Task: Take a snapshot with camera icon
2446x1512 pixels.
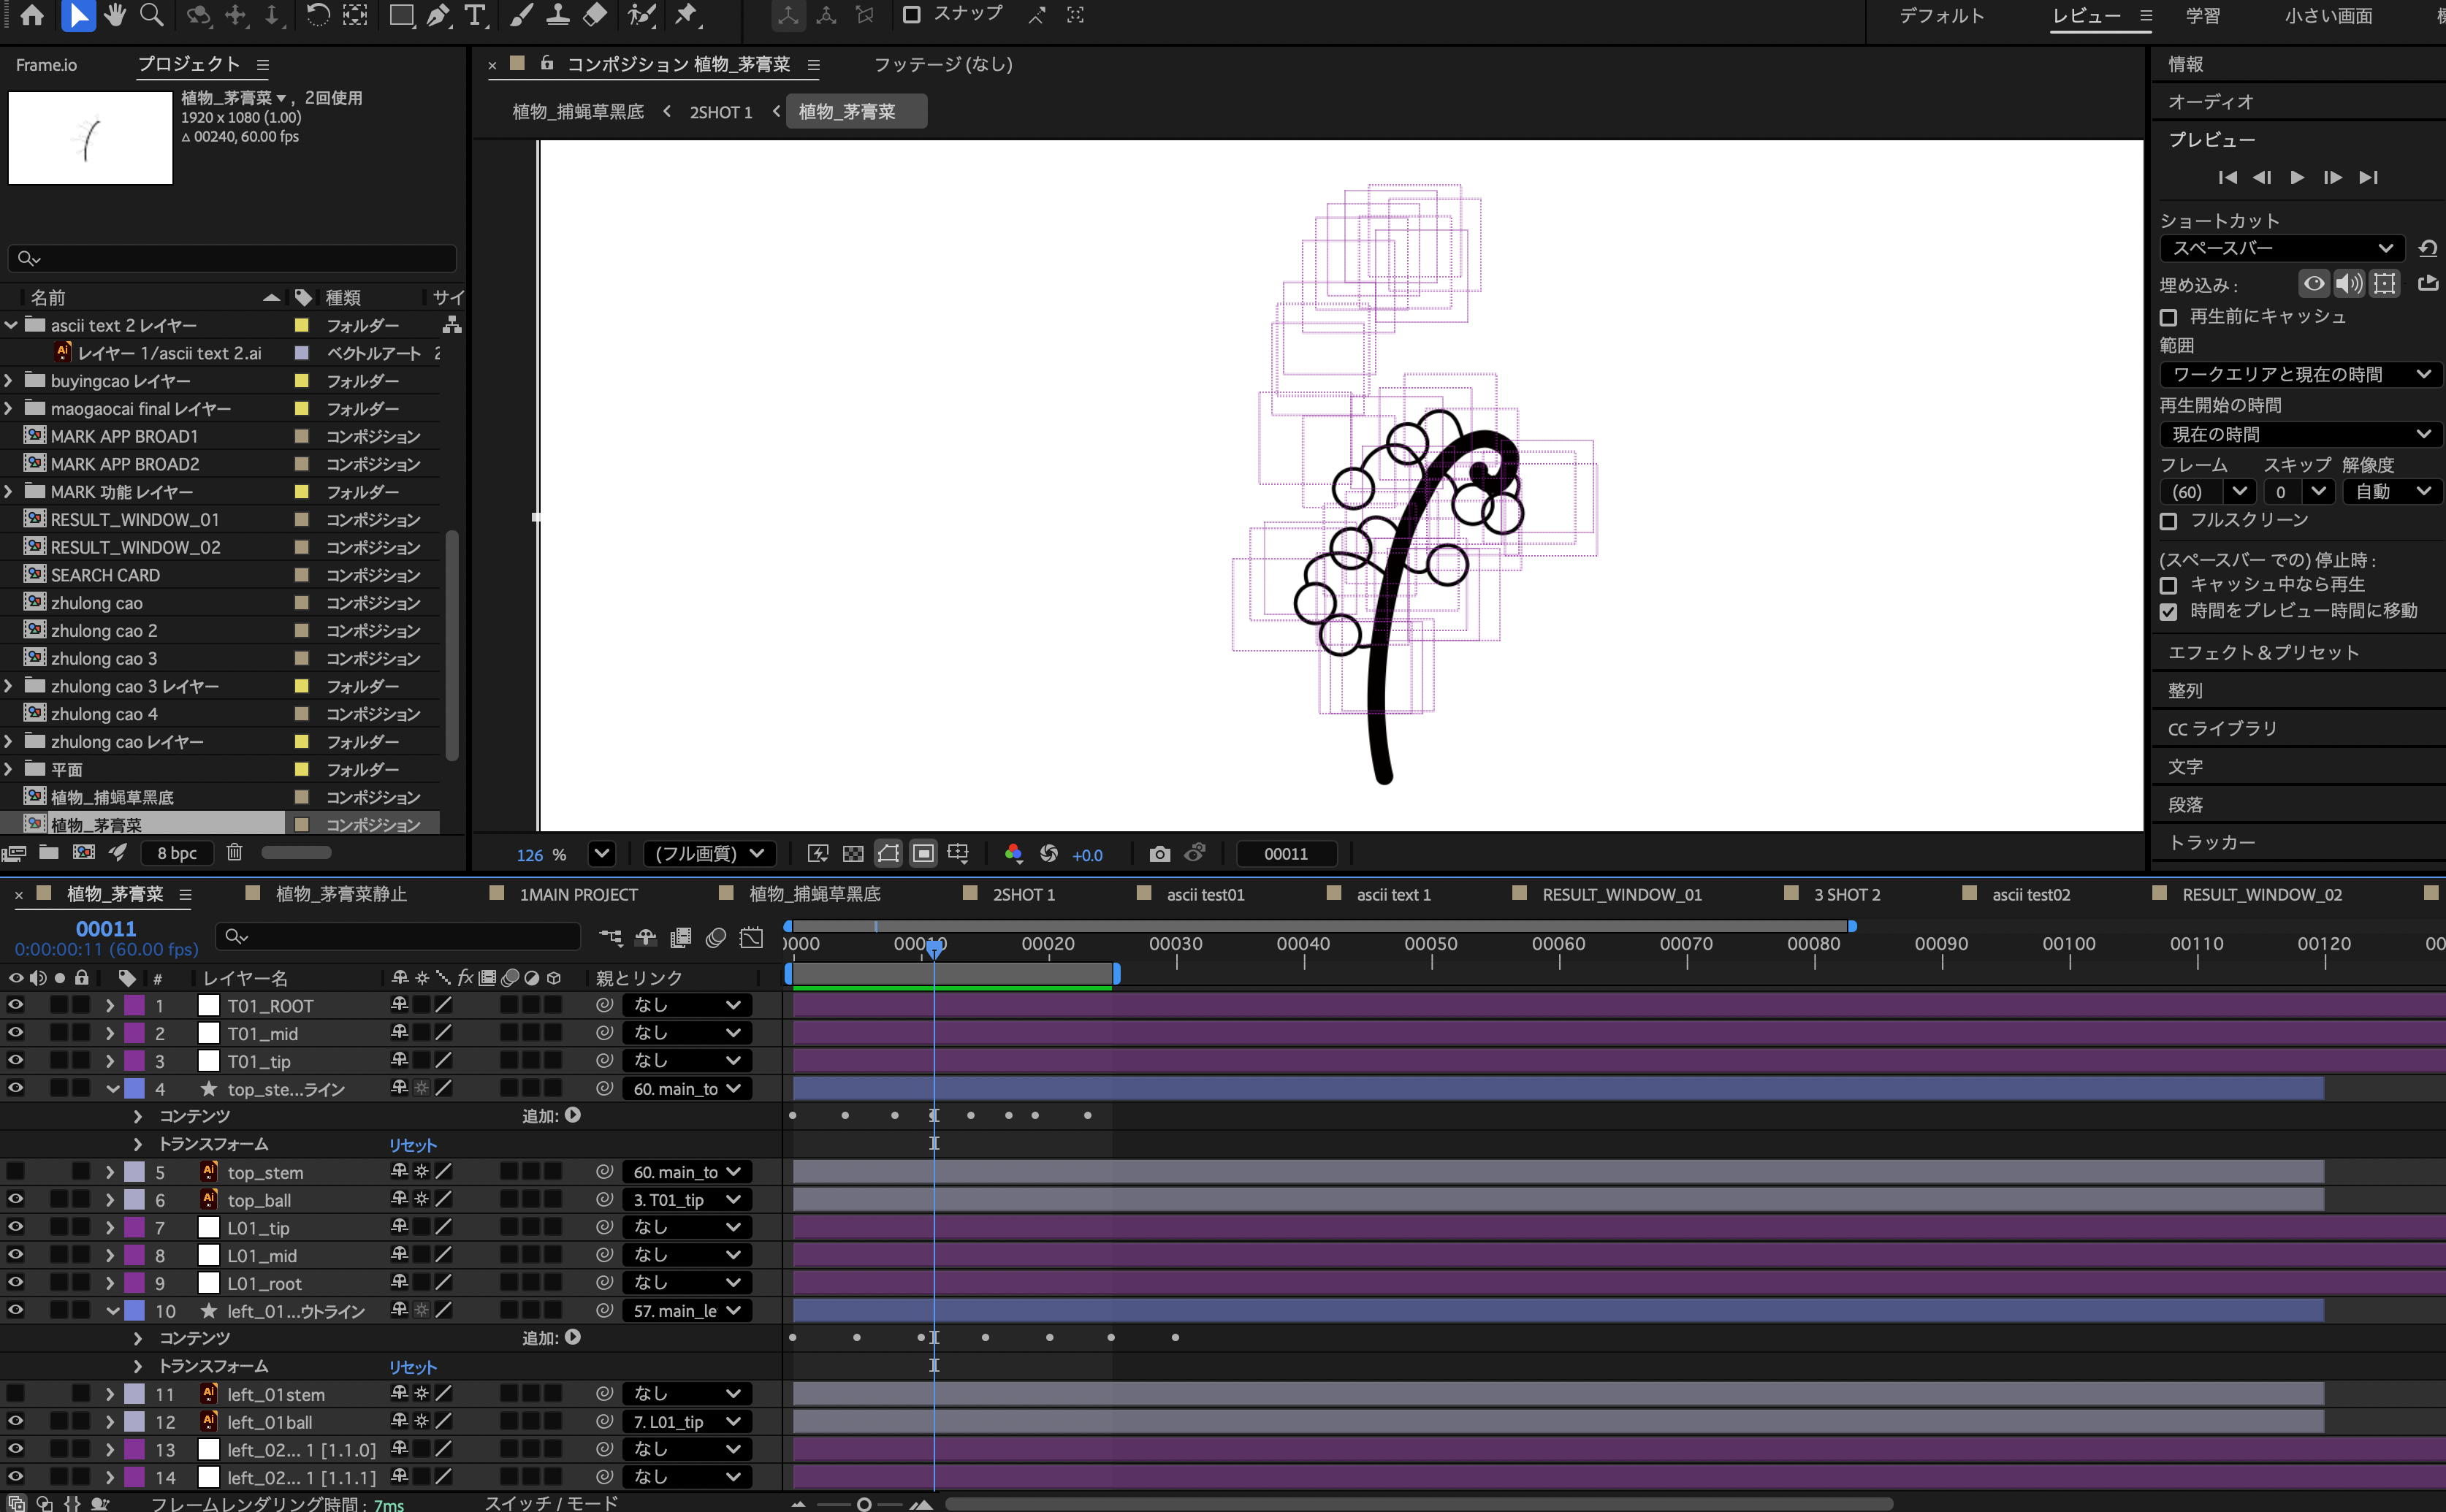Action: click(1159, 854)
